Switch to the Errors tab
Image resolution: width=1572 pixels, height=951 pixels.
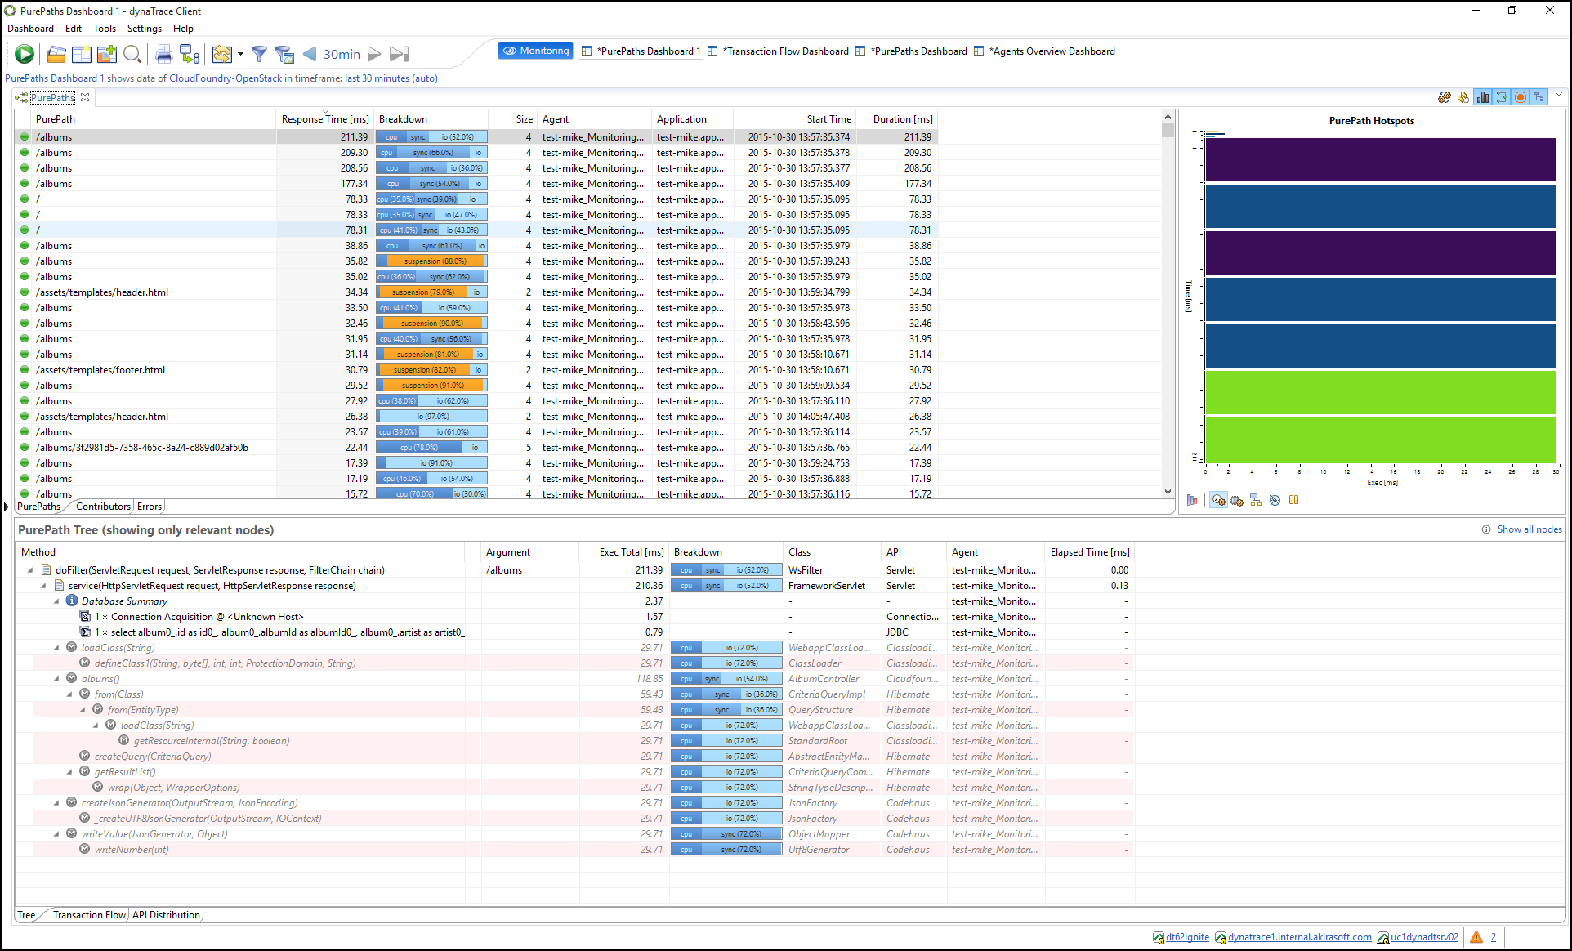(150, 507)
